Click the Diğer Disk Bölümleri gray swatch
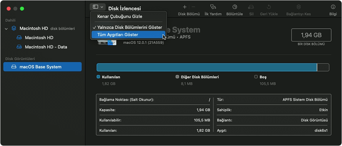 (177, 77)
